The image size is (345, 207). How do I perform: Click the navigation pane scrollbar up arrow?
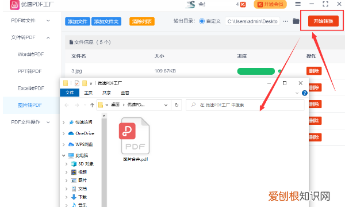104,116
